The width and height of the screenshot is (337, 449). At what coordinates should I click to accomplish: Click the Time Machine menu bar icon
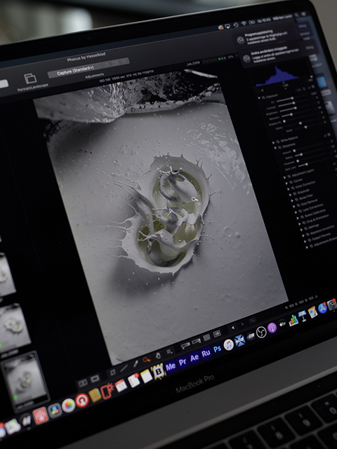[236, 25]
